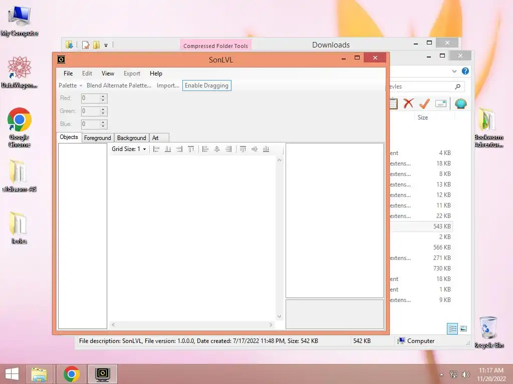Image resolution: width=513 pixels, height=384 pixels.
Task: Click the Green value input field
Action: [x=90, y=111]
